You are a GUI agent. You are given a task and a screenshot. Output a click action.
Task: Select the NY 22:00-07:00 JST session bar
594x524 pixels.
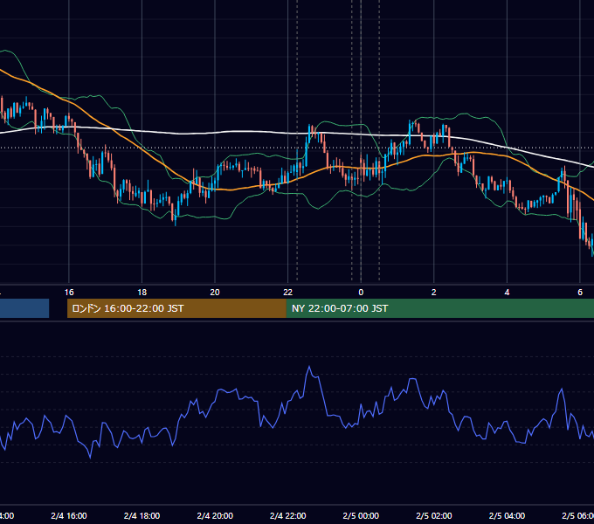point(439,308)
